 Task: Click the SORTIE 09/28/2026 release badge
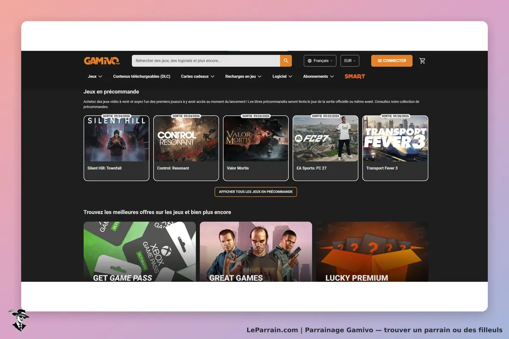[395, 116]
